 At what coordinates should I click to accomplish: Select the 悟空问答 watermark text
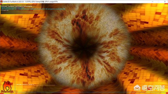tap(153, 88)
